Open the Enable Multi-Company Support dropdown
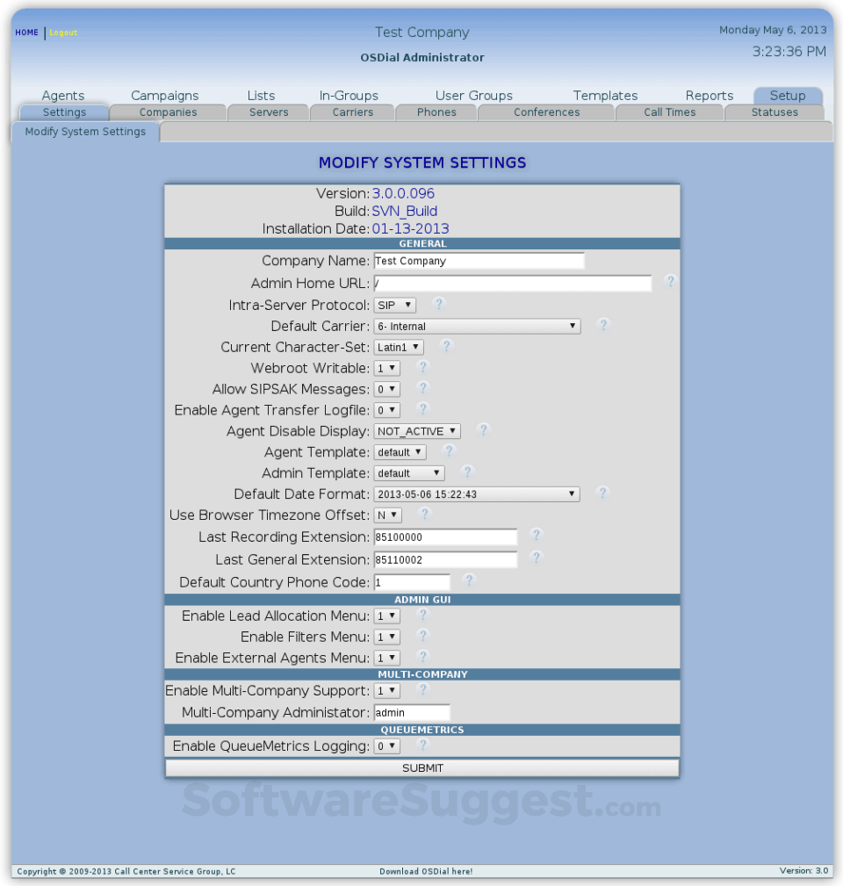Image resolution: width=843 pixels, height=886 pixels. [386, 690]
